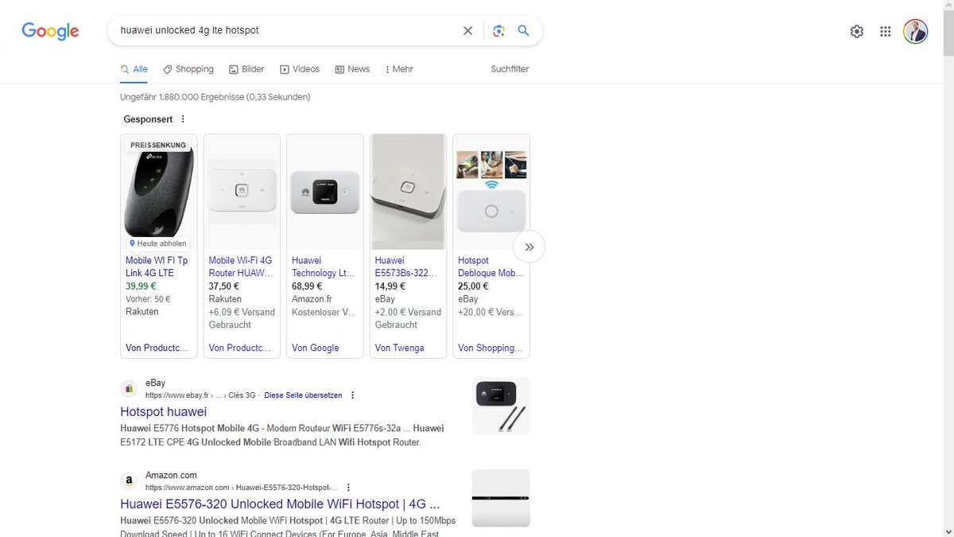954x537 pixels.
Task: Open Mobile Wi-Fi 4G Router HUAWEI product
Action: (x=240, y=267)
